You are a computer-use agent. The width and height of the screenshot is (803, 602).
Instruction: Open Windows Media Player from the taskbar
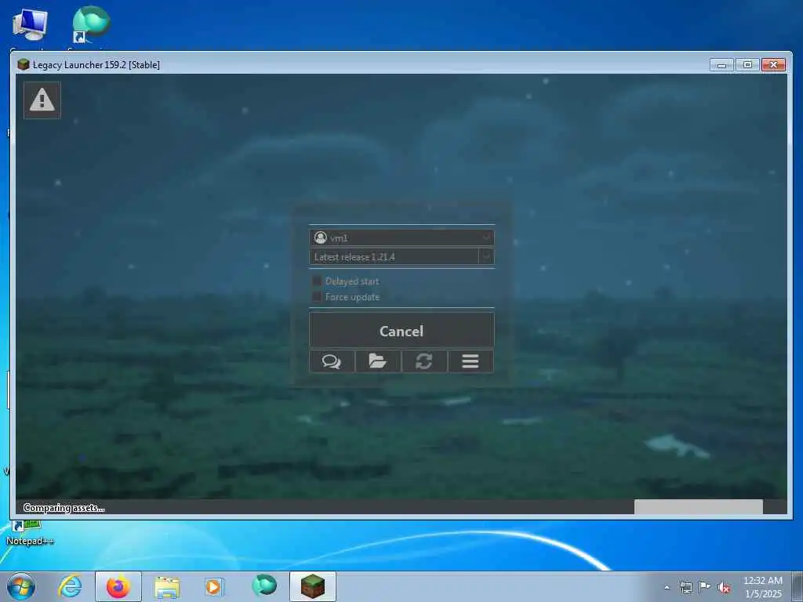point(213,586)
